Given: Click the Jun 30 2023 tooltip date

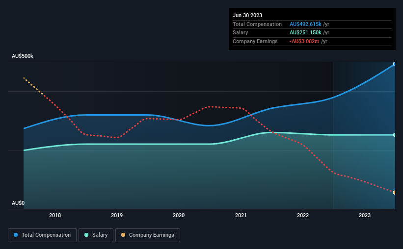Looking at the screenshot, I should pyautogui.click(x=247, y=15).
